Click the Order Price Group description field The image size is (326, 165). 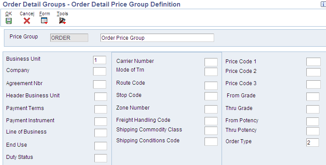[x=157, y=38]
